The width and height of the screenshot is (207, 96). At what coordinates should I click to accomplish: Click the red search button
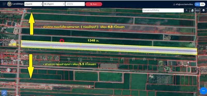[x=94, y=4]
